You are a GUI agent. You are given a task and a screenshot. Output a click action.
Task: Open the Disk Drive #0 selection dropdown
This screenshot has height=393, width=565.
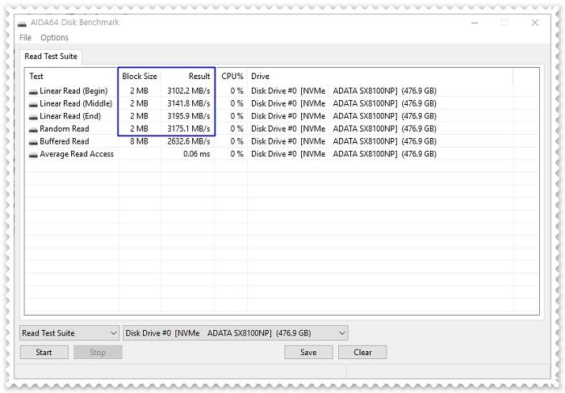coord(236,333)
